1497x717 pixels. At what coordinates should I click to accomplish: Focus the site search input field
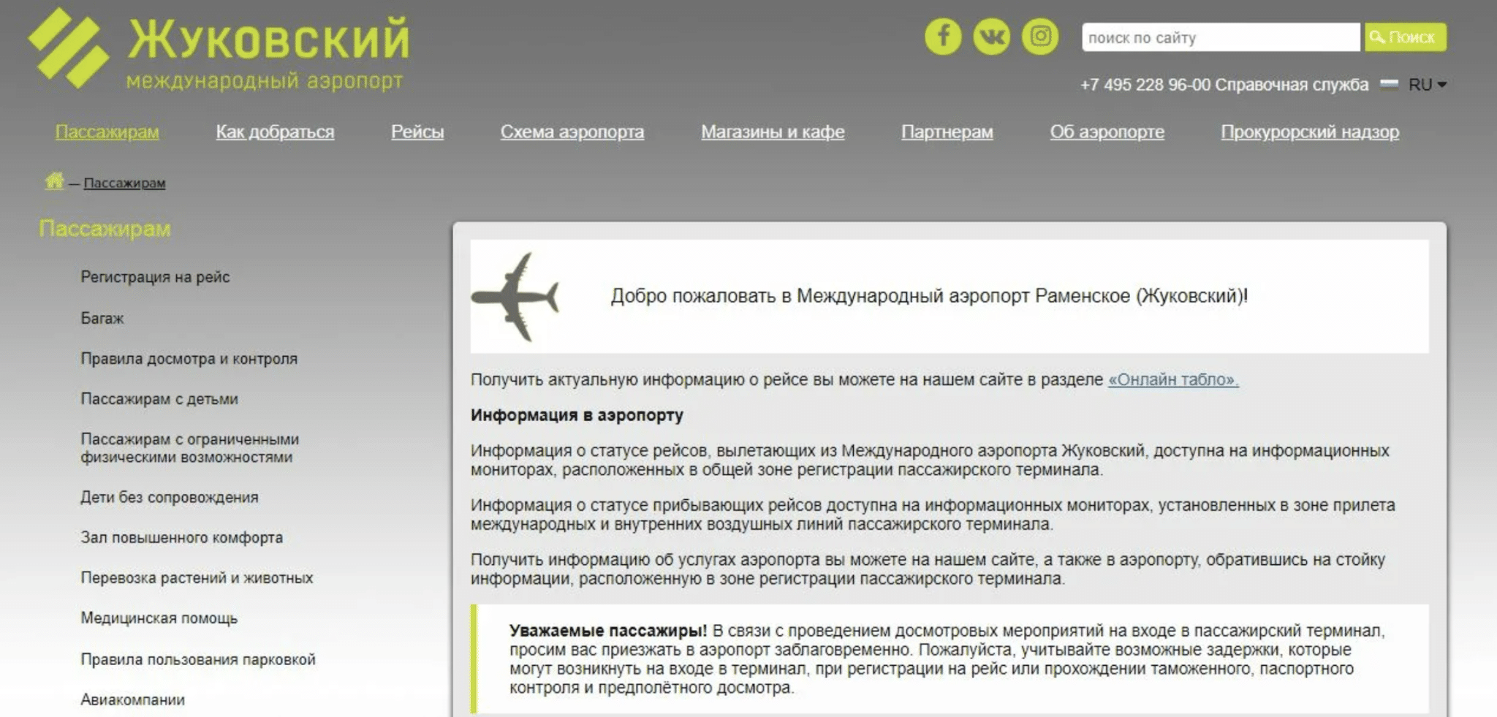pyautogui.click(x=1219, y=37)
